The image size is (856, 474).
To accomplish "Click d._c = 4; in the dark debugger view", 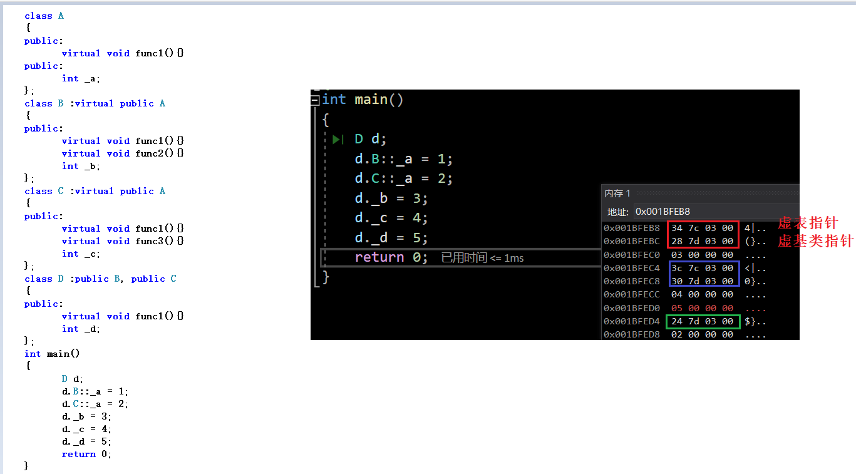I will pyautogui.click(x=391, y=218).
